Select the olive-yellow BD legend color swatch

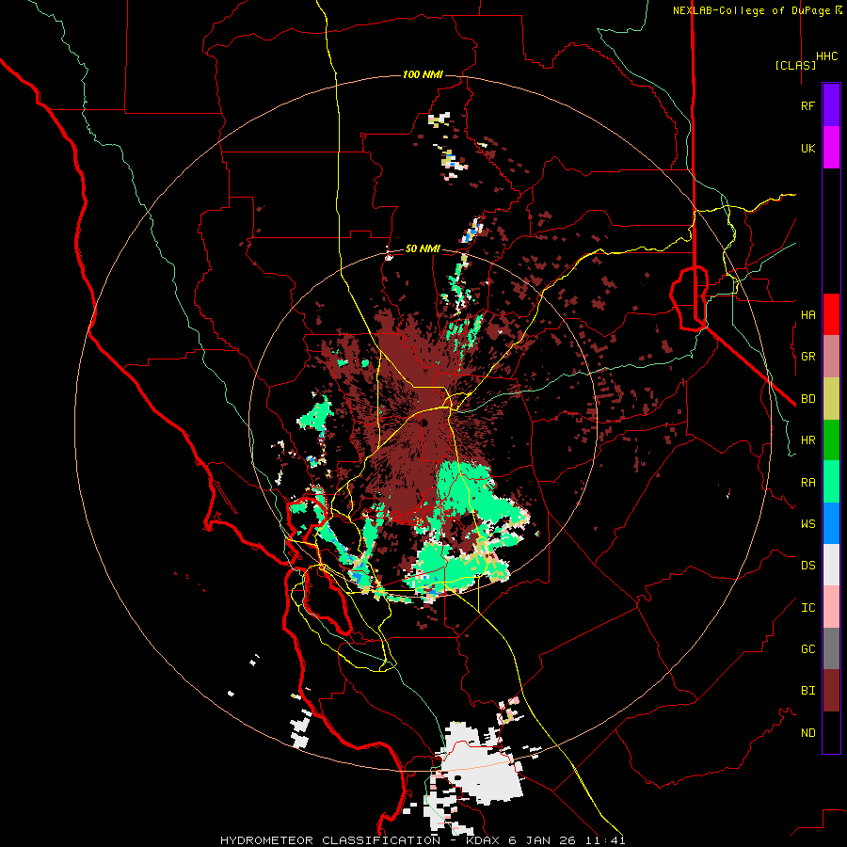831,399
